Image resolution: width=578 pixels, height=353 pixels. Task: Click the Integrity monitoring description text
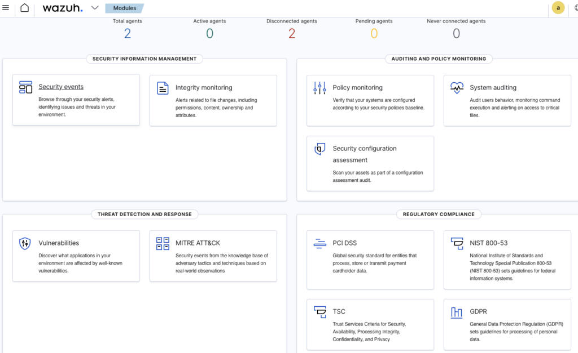pyautogui.click(x=216, y=108)
